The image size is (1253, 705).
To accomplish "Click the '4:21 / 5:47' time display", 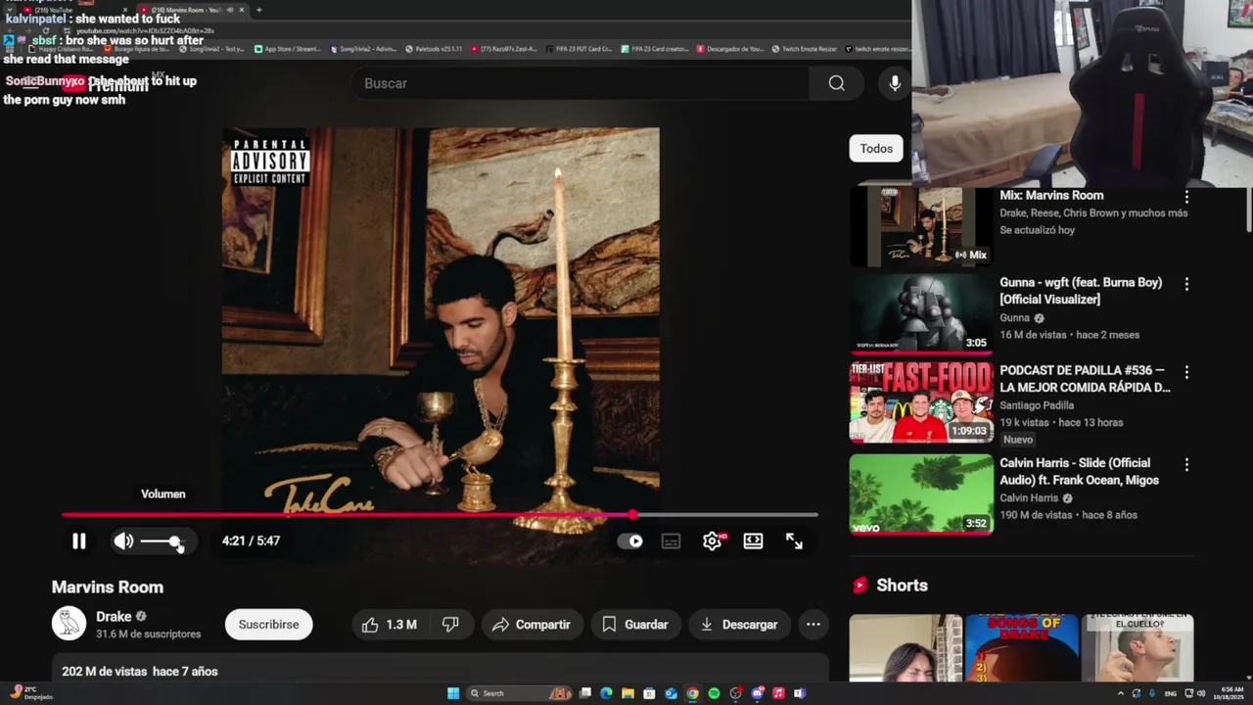I will coord(251,540).
